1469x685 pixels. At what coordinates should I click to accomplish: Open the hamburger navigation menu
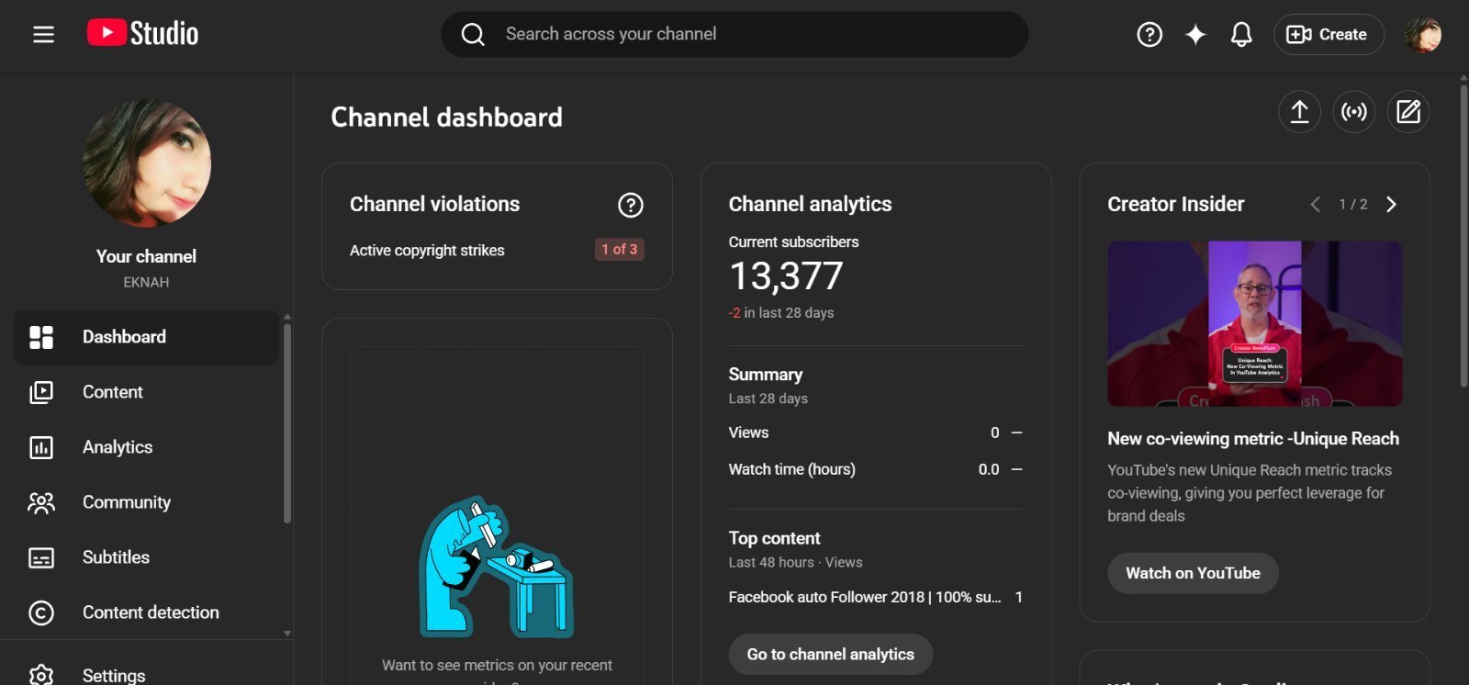click(43, 34)
